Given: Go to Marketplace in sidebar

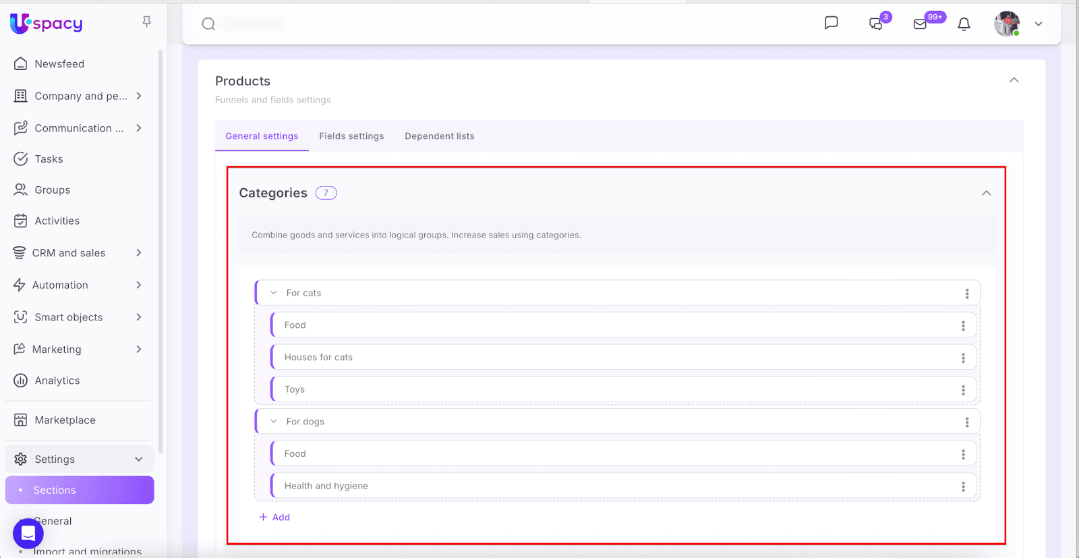Looking at the screenshot, I should tap(65, 420).
